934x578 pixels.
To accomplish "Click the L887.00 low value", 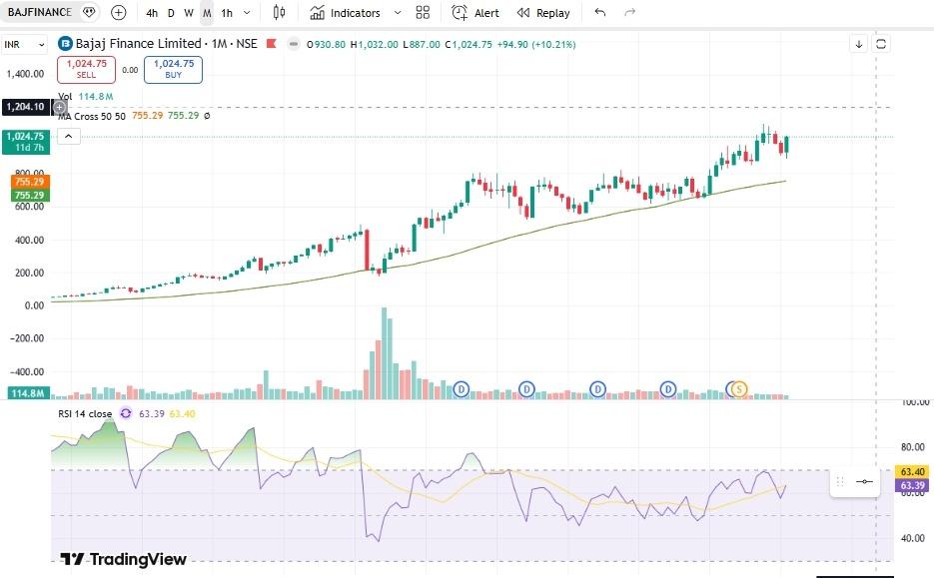I will click(x=422, y=44).
